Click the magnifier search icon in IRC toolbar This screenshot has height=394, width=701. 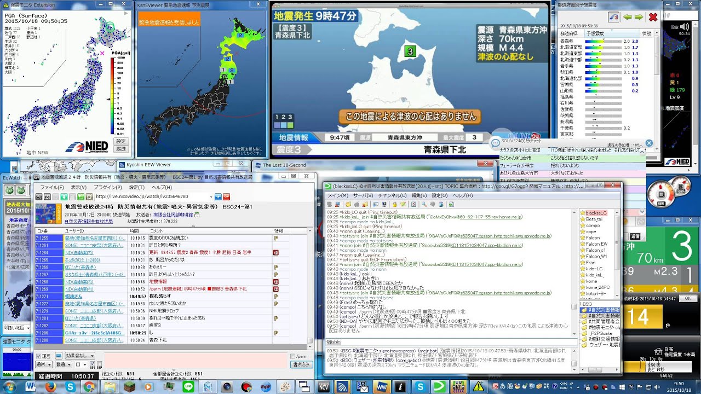tap(423, 204)
